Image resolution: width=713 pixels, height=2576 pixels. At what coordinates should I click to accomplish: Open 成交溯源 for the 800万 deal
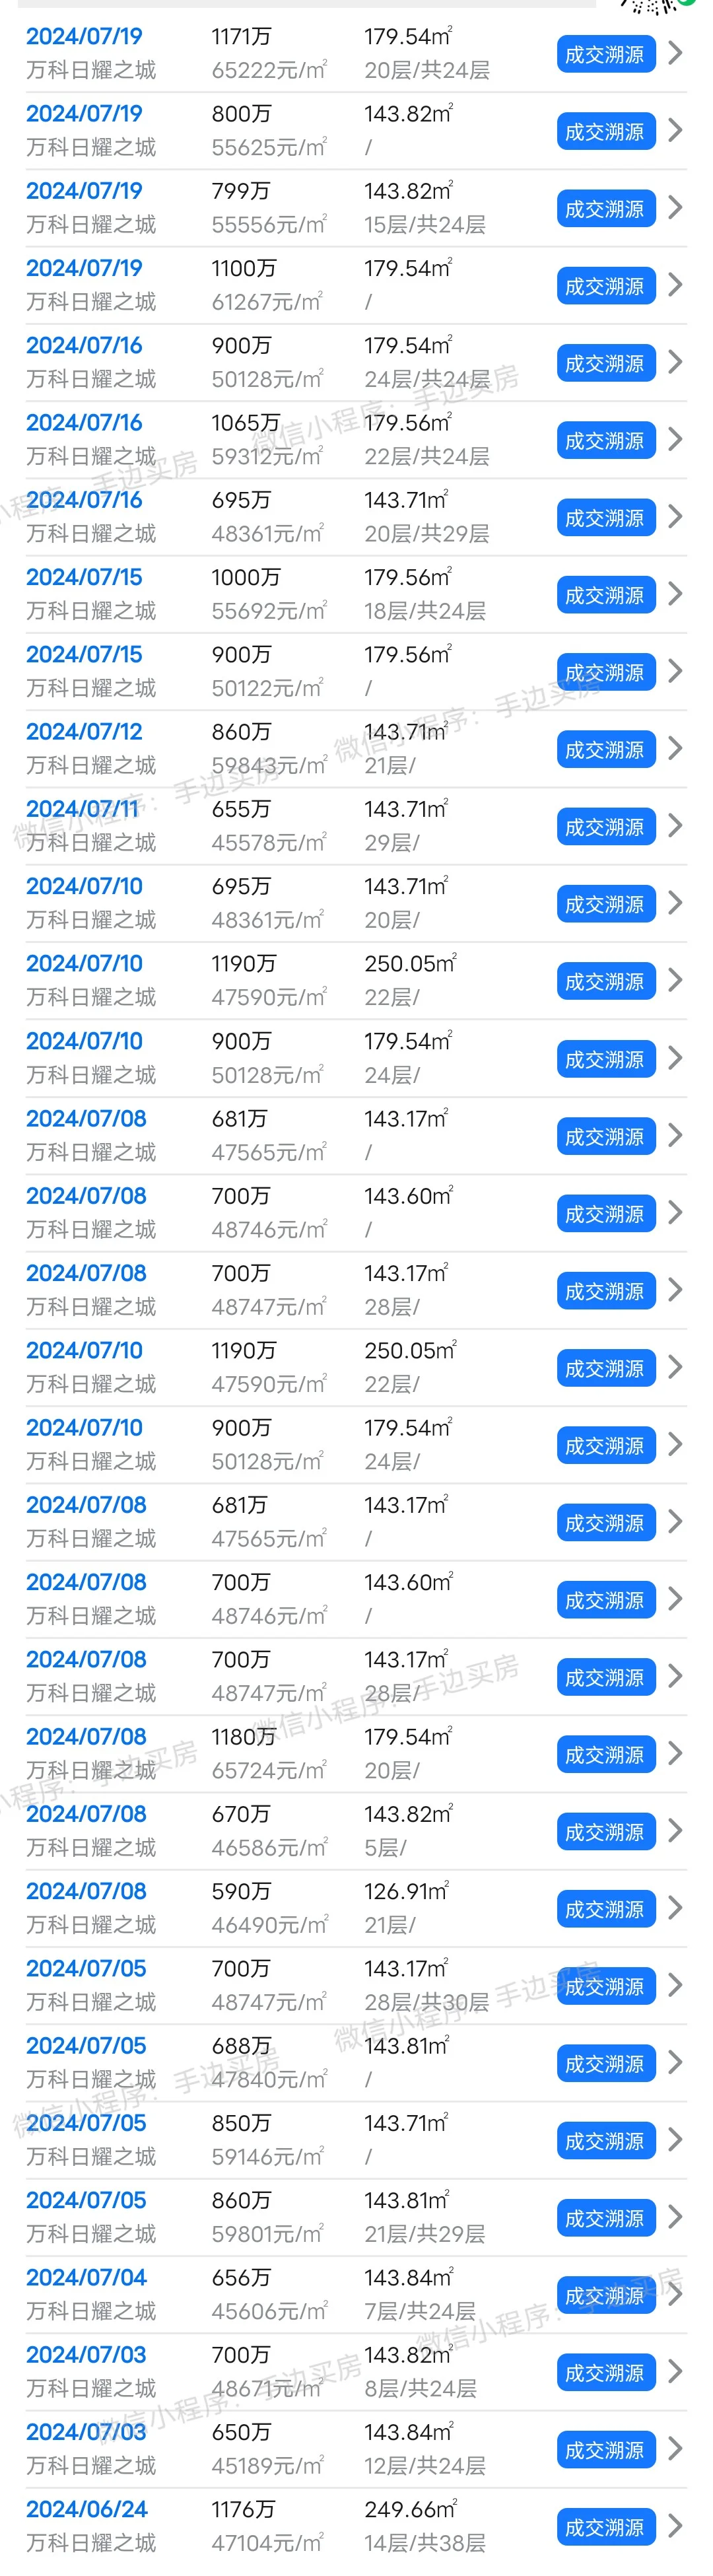(605, 131)
